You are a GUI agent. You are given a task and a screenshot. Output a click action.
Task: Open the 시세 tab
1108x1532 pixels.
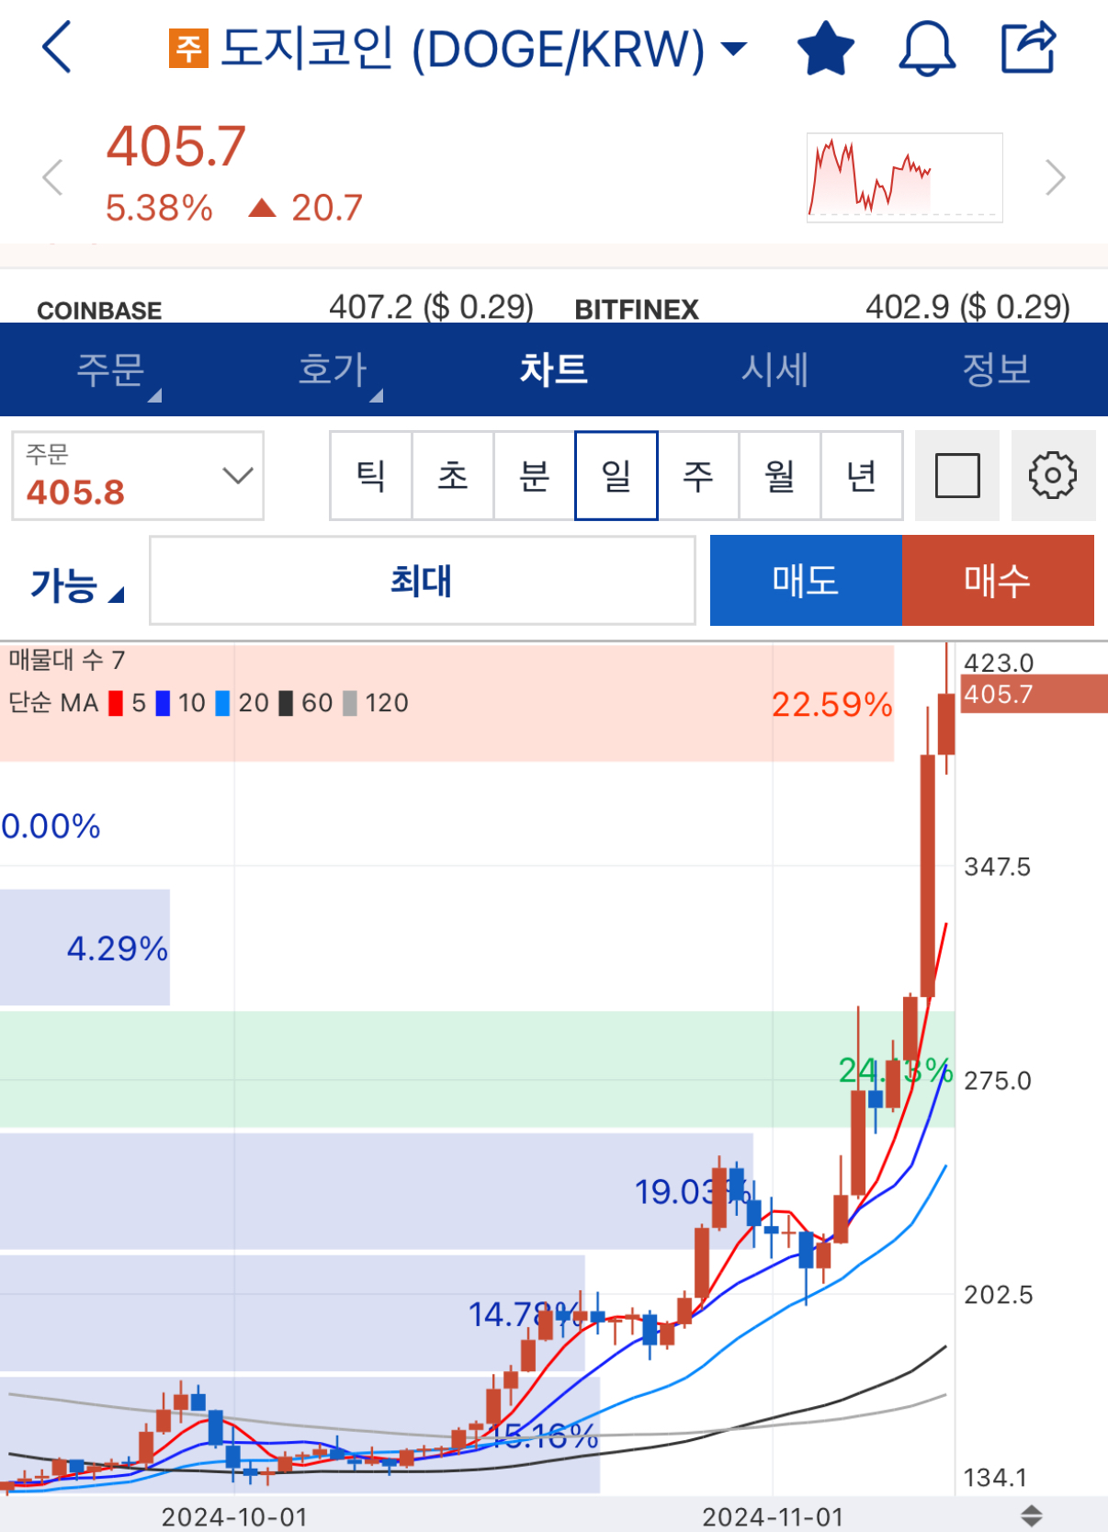775,369
